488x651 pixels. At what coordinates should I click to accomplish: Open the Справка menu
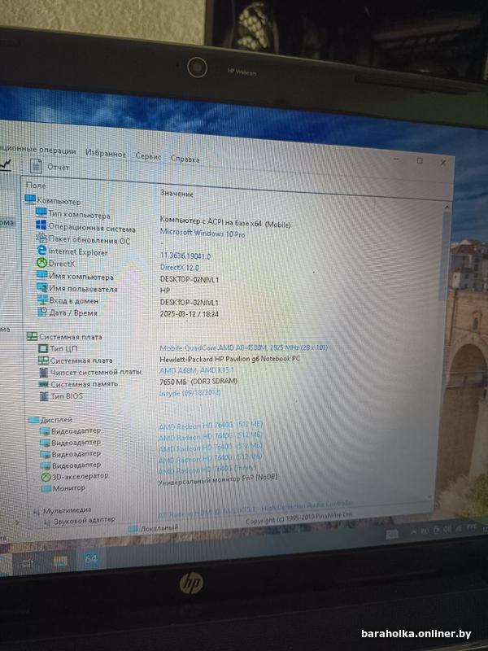click(185, 158)
